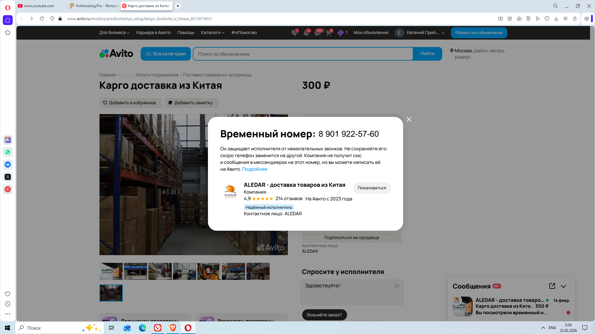
Task: Open Avito notifications bell icon
Action: (x=306, y=33)
